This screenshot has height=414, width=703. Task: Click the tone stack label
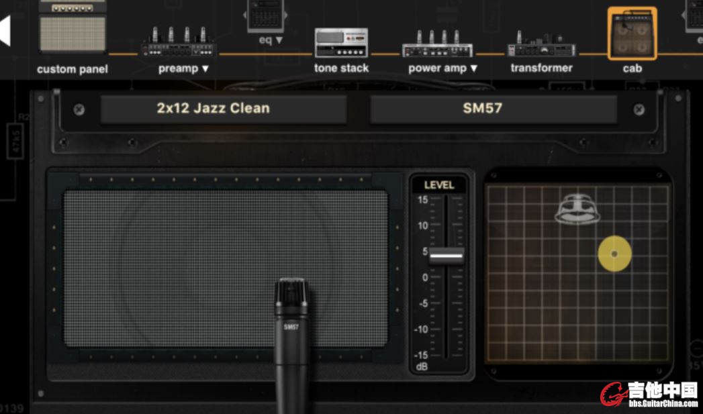341,68
